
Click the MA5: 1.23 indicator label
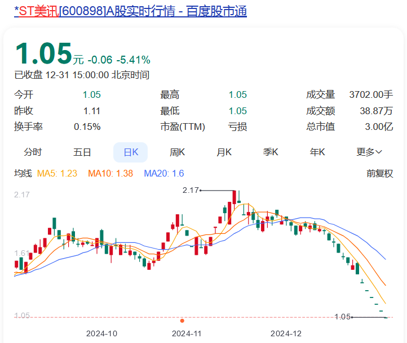pyautogui.click(x=57, y=173)
